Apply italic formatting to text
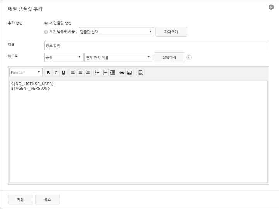The width and height of the screenshot is (279, 209). (x=56, y=72)
